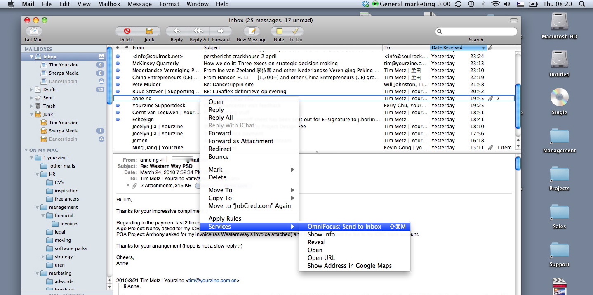
Task: Toggle the toolbar with the pill button
Action: point(513,20)
